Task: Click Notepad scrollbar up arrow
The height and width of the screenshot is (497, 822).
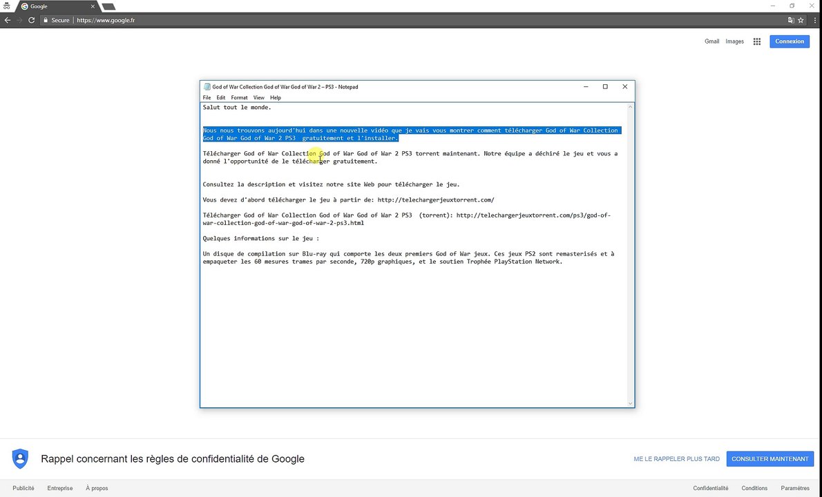Action: (x=630, y=107)
